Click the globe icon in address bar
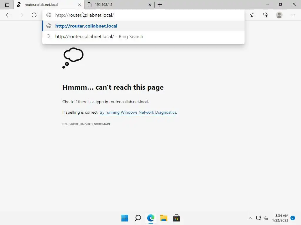 pyautogui.click(x=49, y=15)
